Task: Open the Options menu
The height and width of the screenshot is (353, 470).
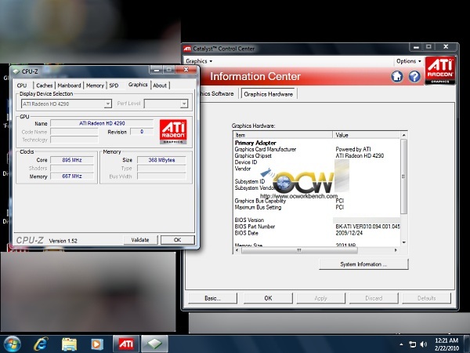Action: click(409, 61)
